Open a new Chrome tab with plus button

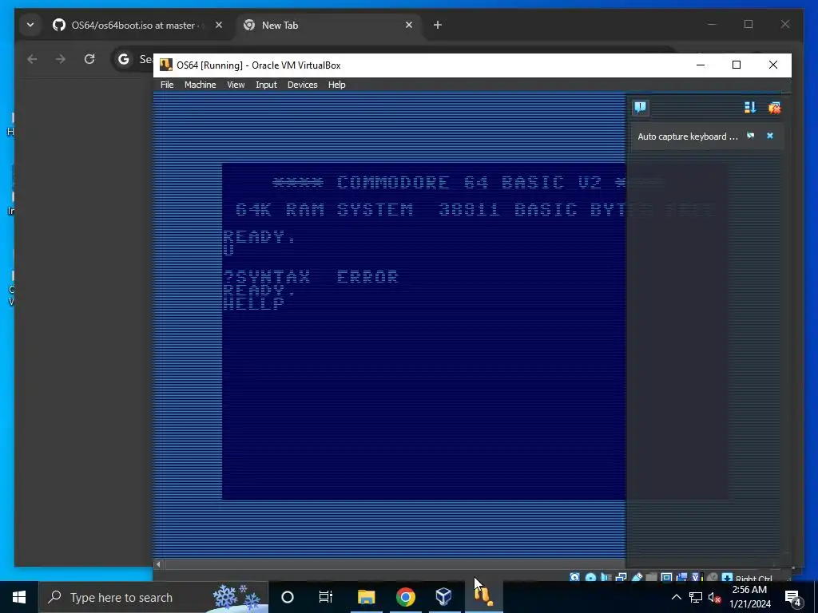(438, 25)
